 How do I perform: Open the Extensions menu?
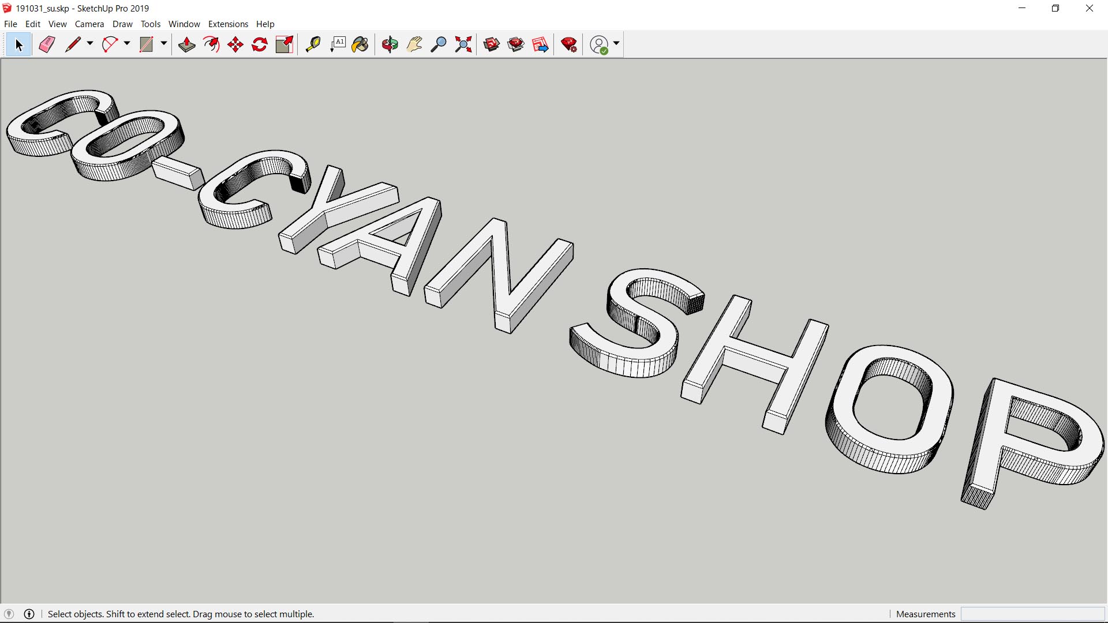tap(228, 24)
